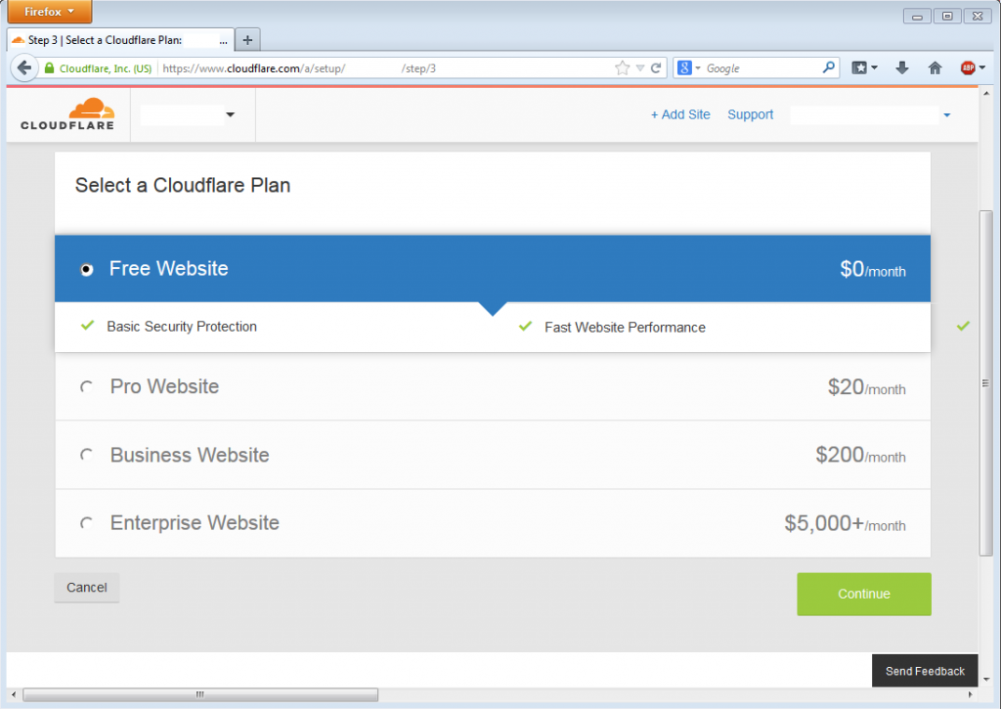
Task: Click the Adblock Plus icon
Action: 968,68
